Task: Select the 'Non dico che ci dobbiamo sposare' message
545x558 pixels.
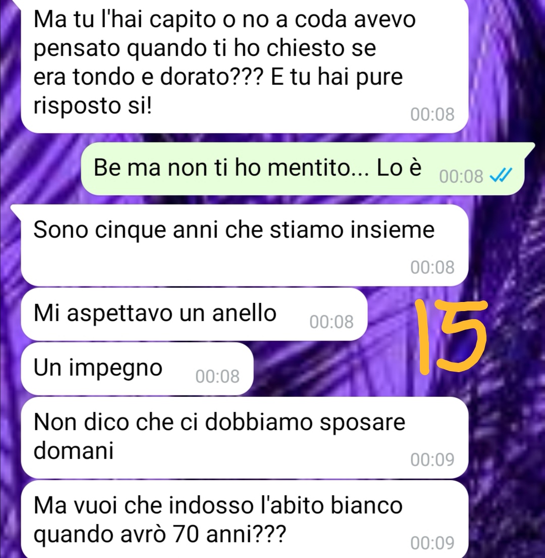Action: 245,438
